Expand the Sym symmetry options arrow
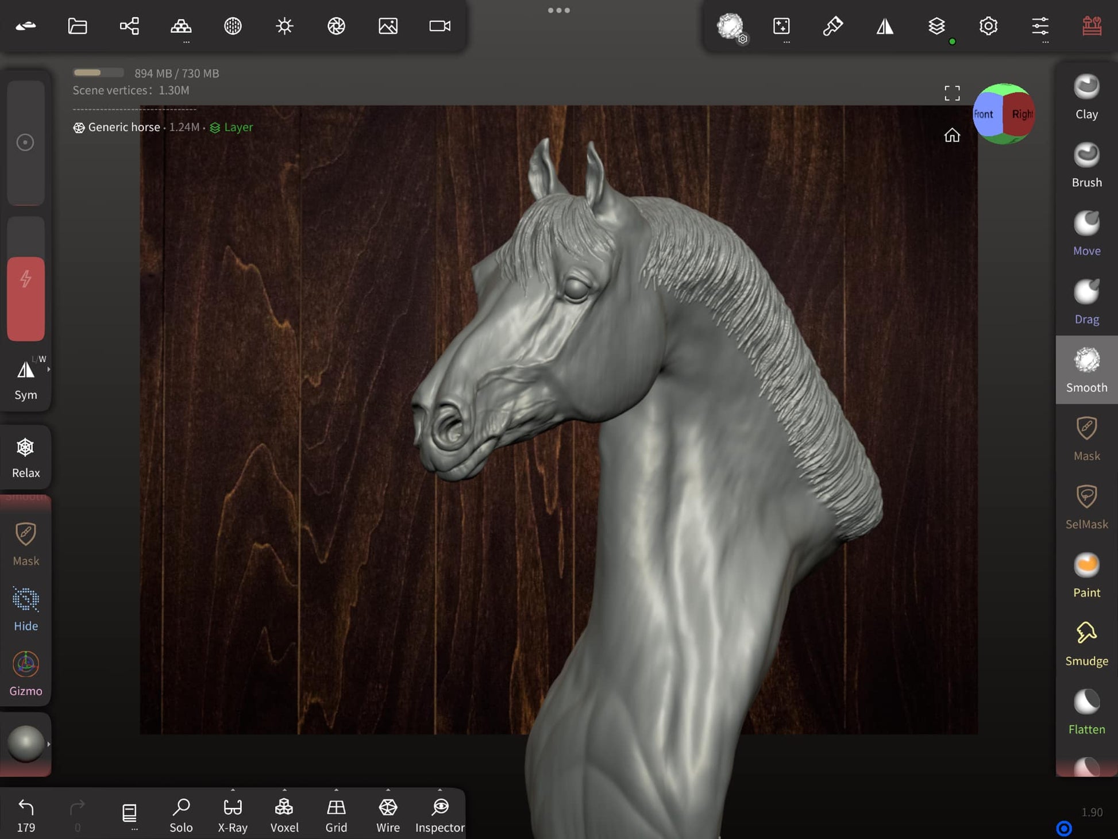1118x839 pixels. click(49, 369)
